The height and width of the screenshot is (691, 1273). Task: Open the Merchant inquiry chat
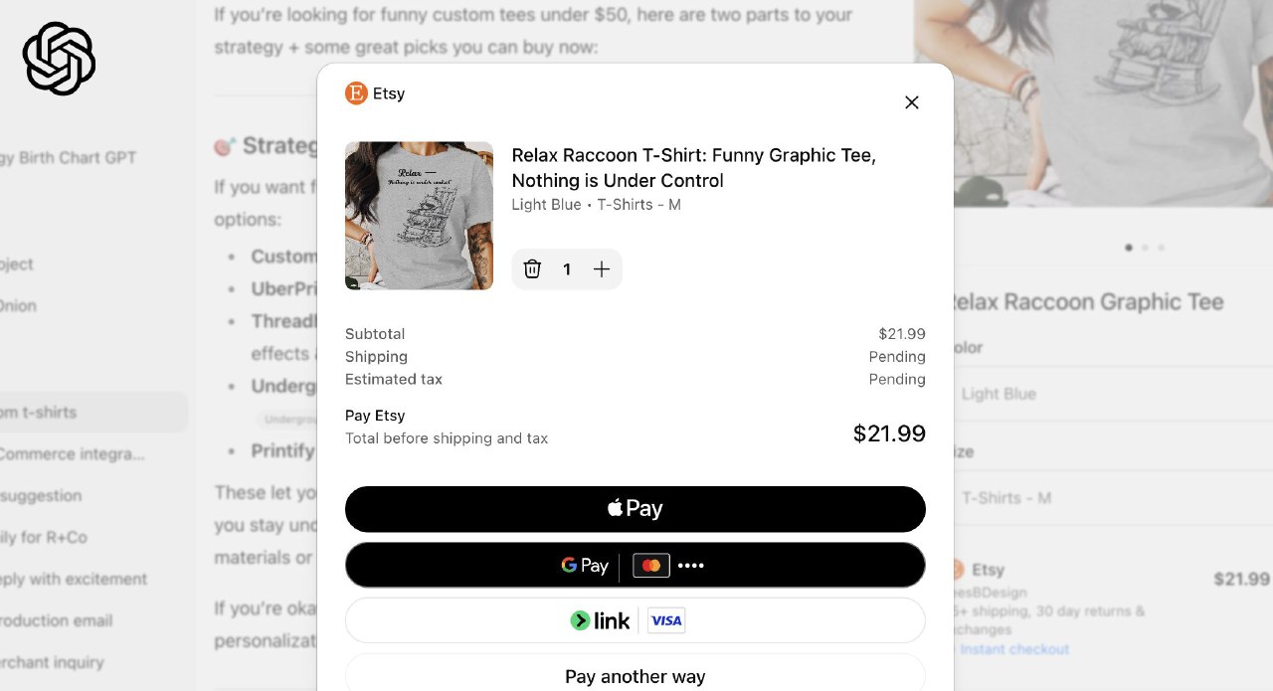(52, 662)
